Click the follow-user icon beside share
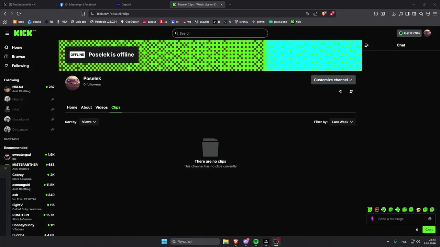 351,91
